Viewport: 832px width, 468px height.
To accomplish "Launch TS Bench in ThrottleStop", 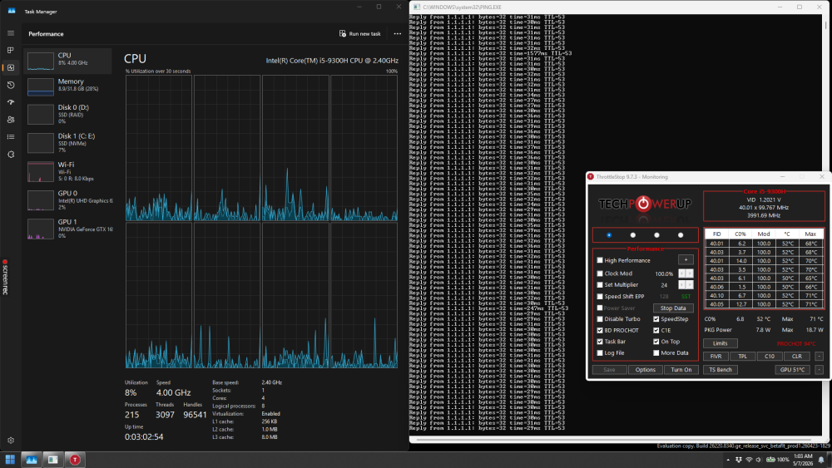I will pos(720,369).
